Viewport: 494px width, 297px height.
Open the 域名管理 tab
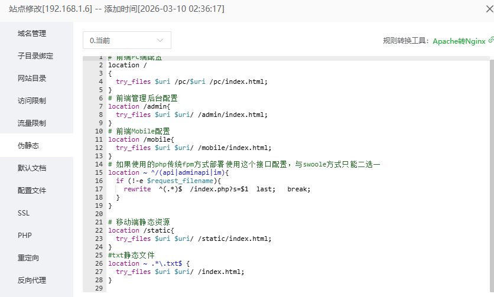tap(32, 34)
